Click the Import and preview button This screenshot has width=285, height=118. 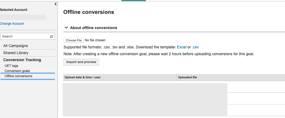81,62
